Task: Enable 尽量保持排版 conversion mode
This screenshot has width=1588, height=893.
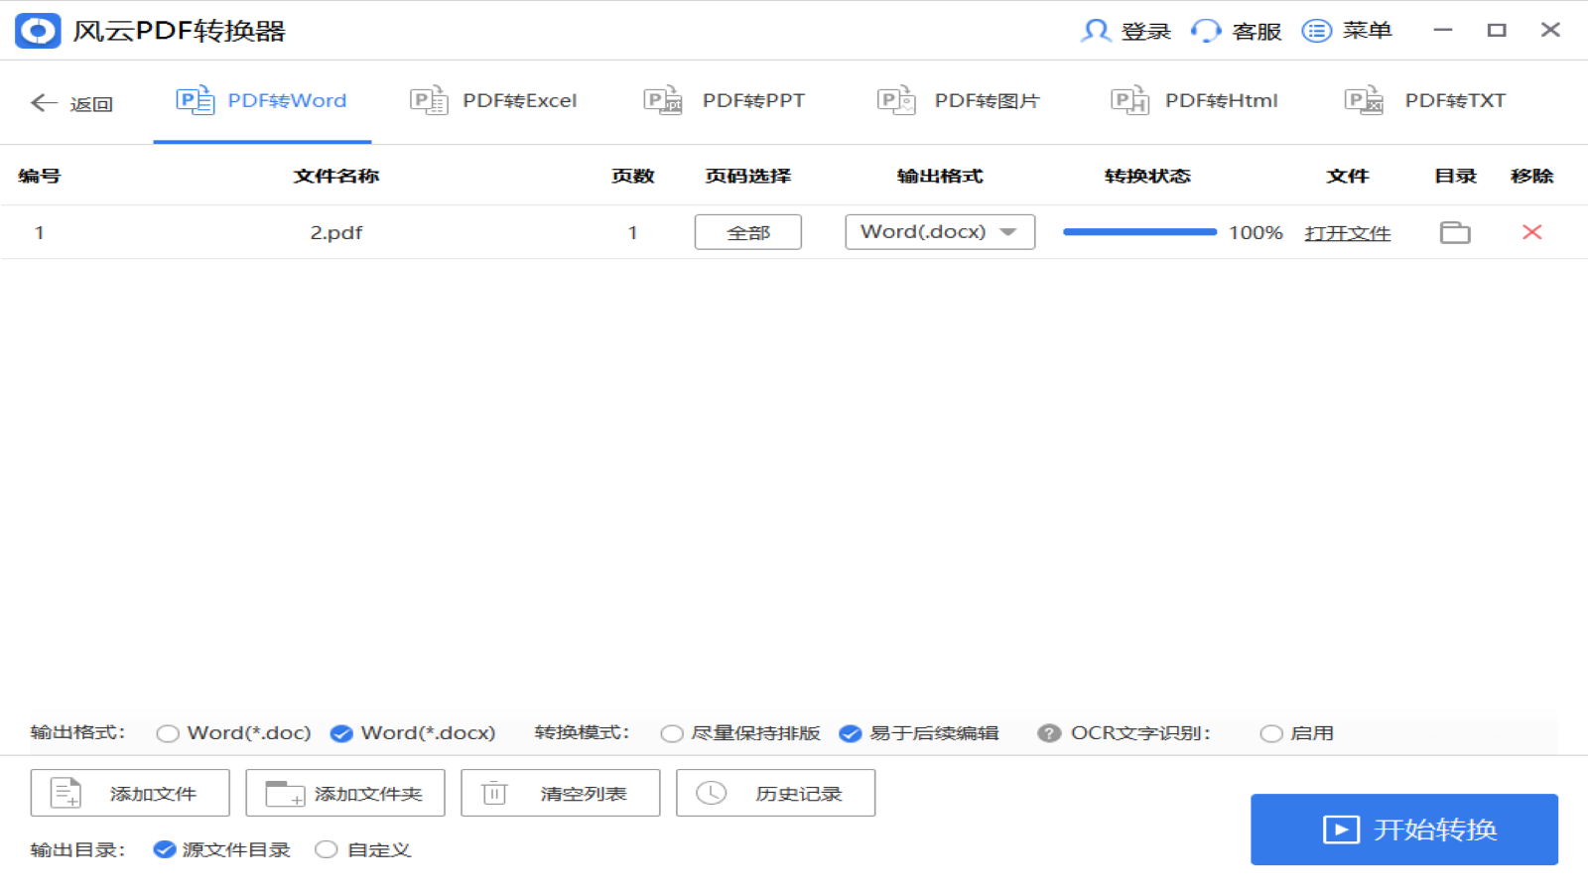Action: tap(671, 733)
